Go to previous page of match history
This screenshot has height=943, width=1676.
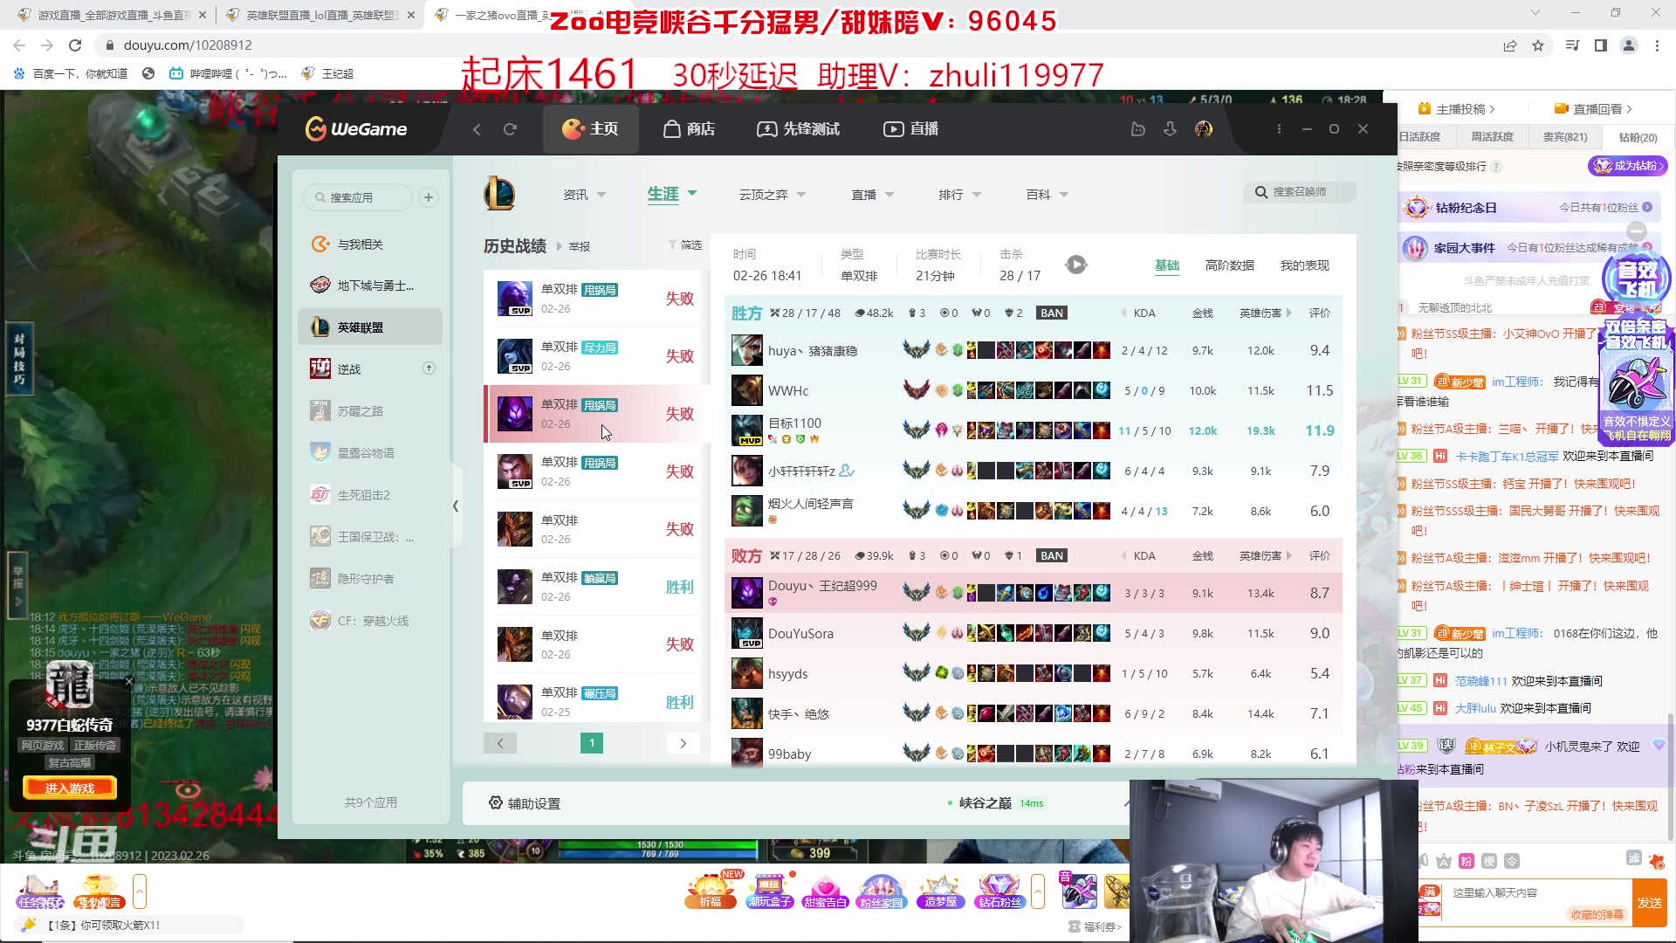500,743
